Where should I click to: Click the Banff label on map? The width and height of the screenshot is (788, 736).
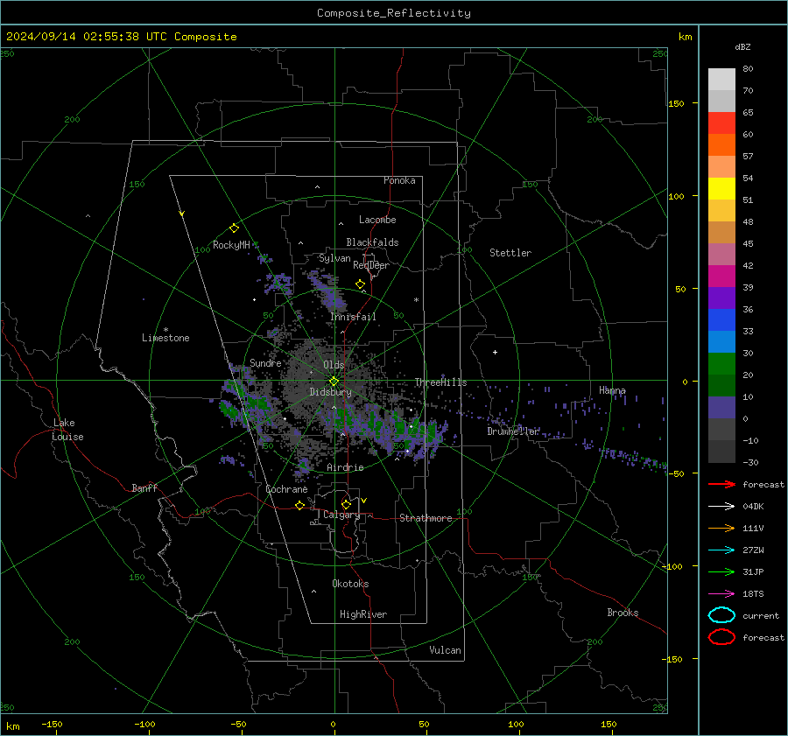[x=144, y=487]
